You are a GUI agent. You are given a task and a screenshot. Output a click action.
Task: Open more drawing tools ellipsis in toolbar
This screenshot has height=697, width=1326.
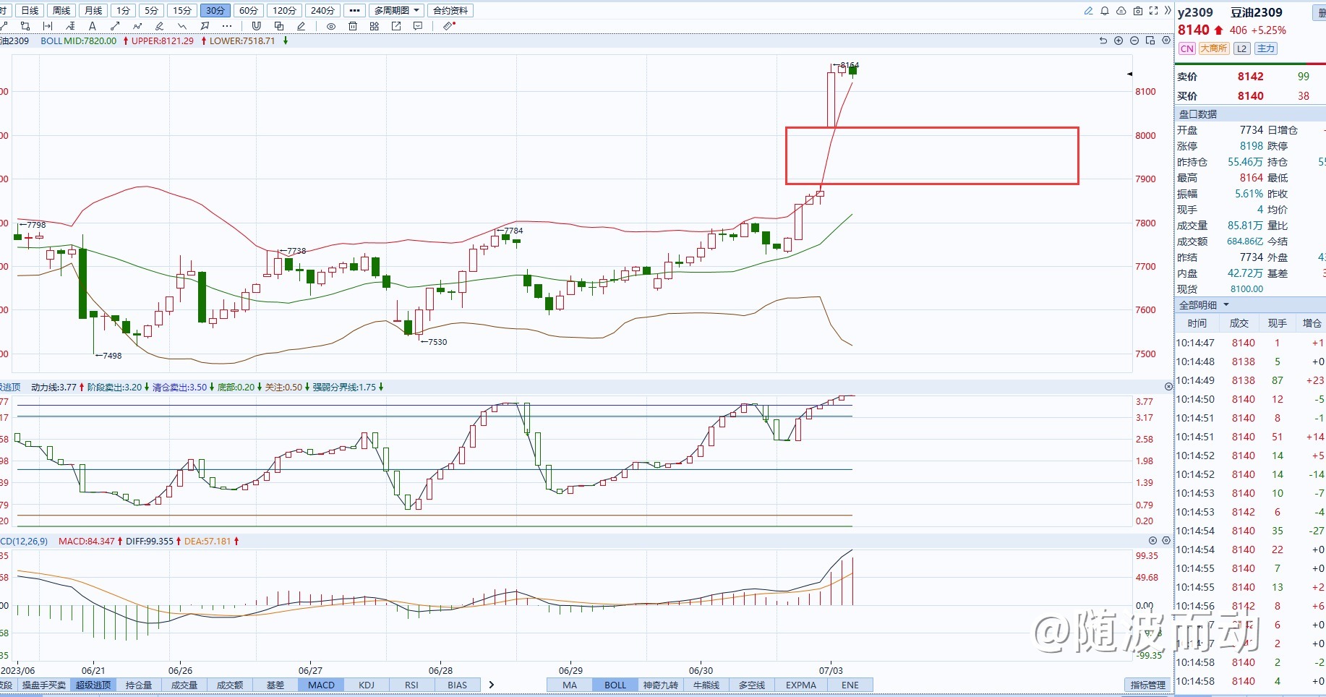(227, 26)
